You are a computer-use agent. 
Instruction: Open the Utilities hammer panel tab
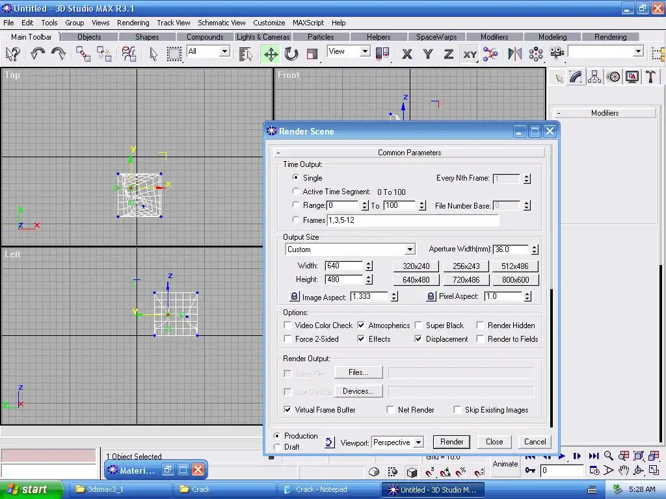click(x=650, y=77)
